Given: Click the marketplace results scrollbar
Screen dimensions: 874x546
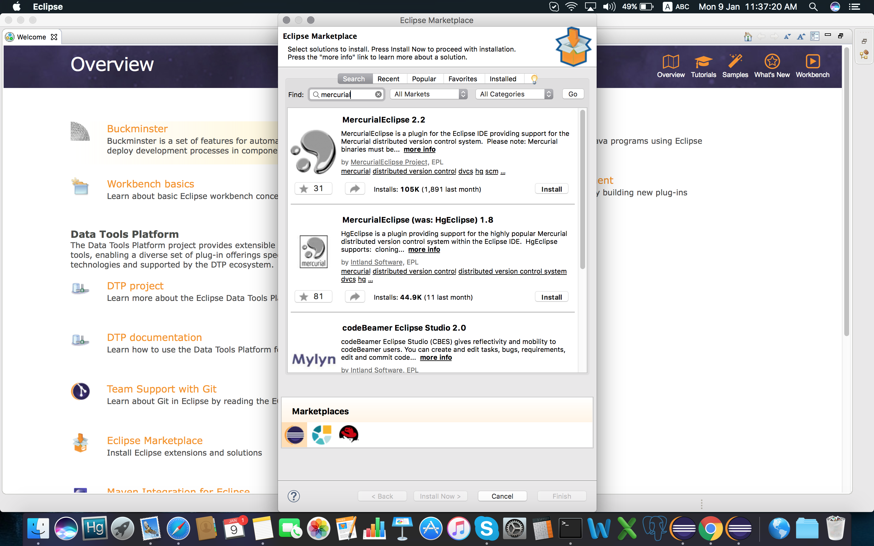Looking at the screenshot, I should point(582,190).
